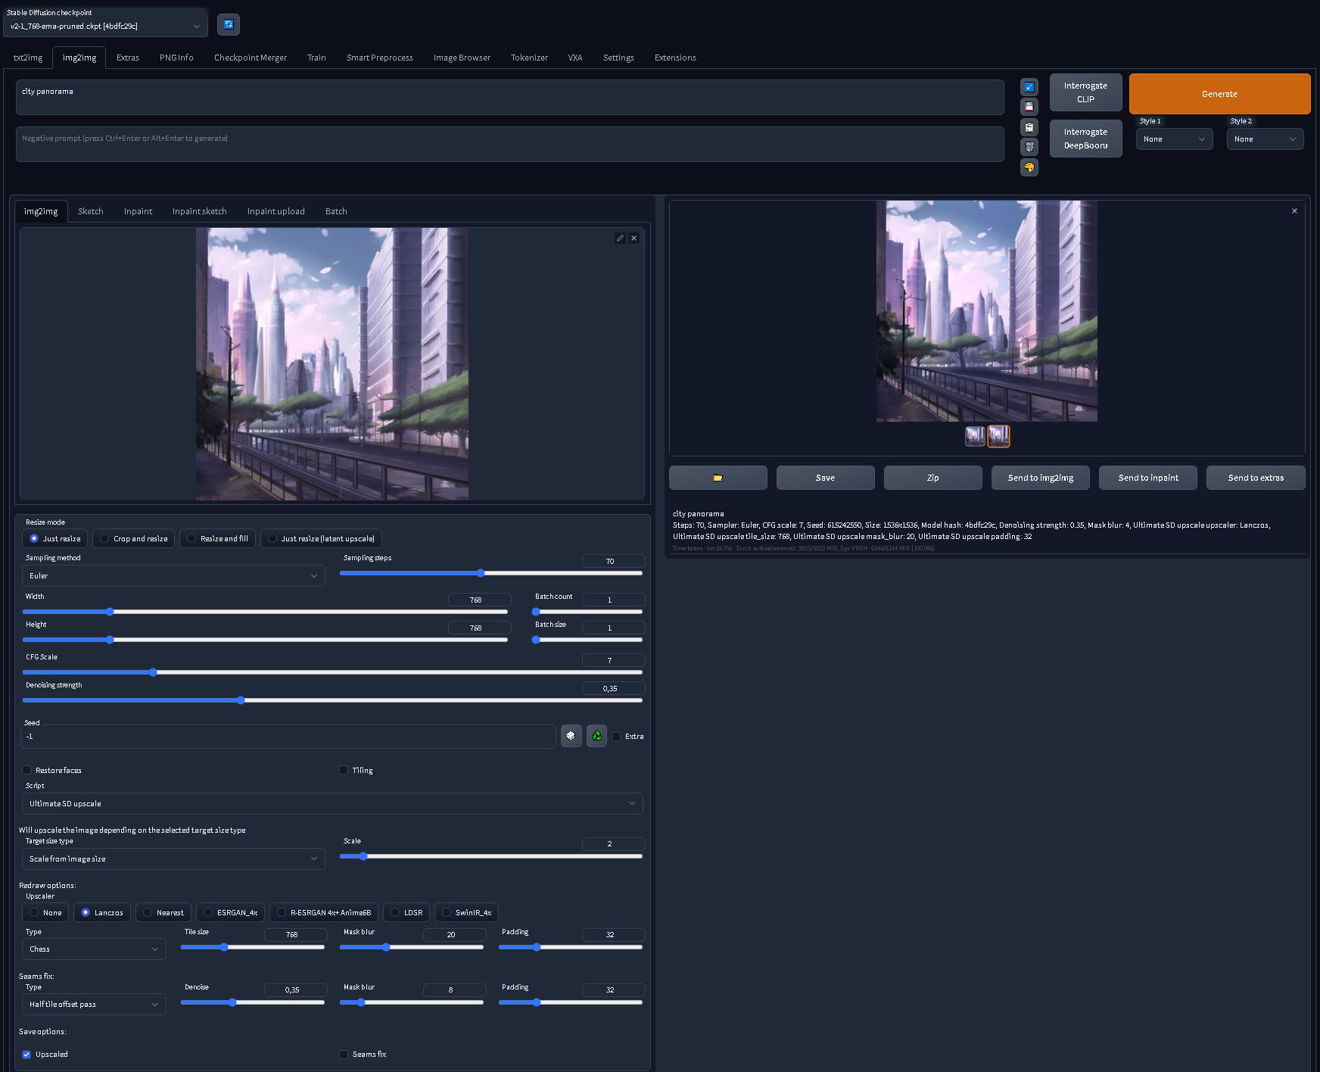Switch to the Inpaint tab

[x=138, y=211]
